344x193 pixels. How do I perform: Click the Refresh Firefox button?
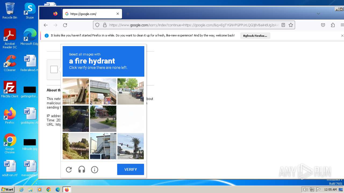pos(255,36)
